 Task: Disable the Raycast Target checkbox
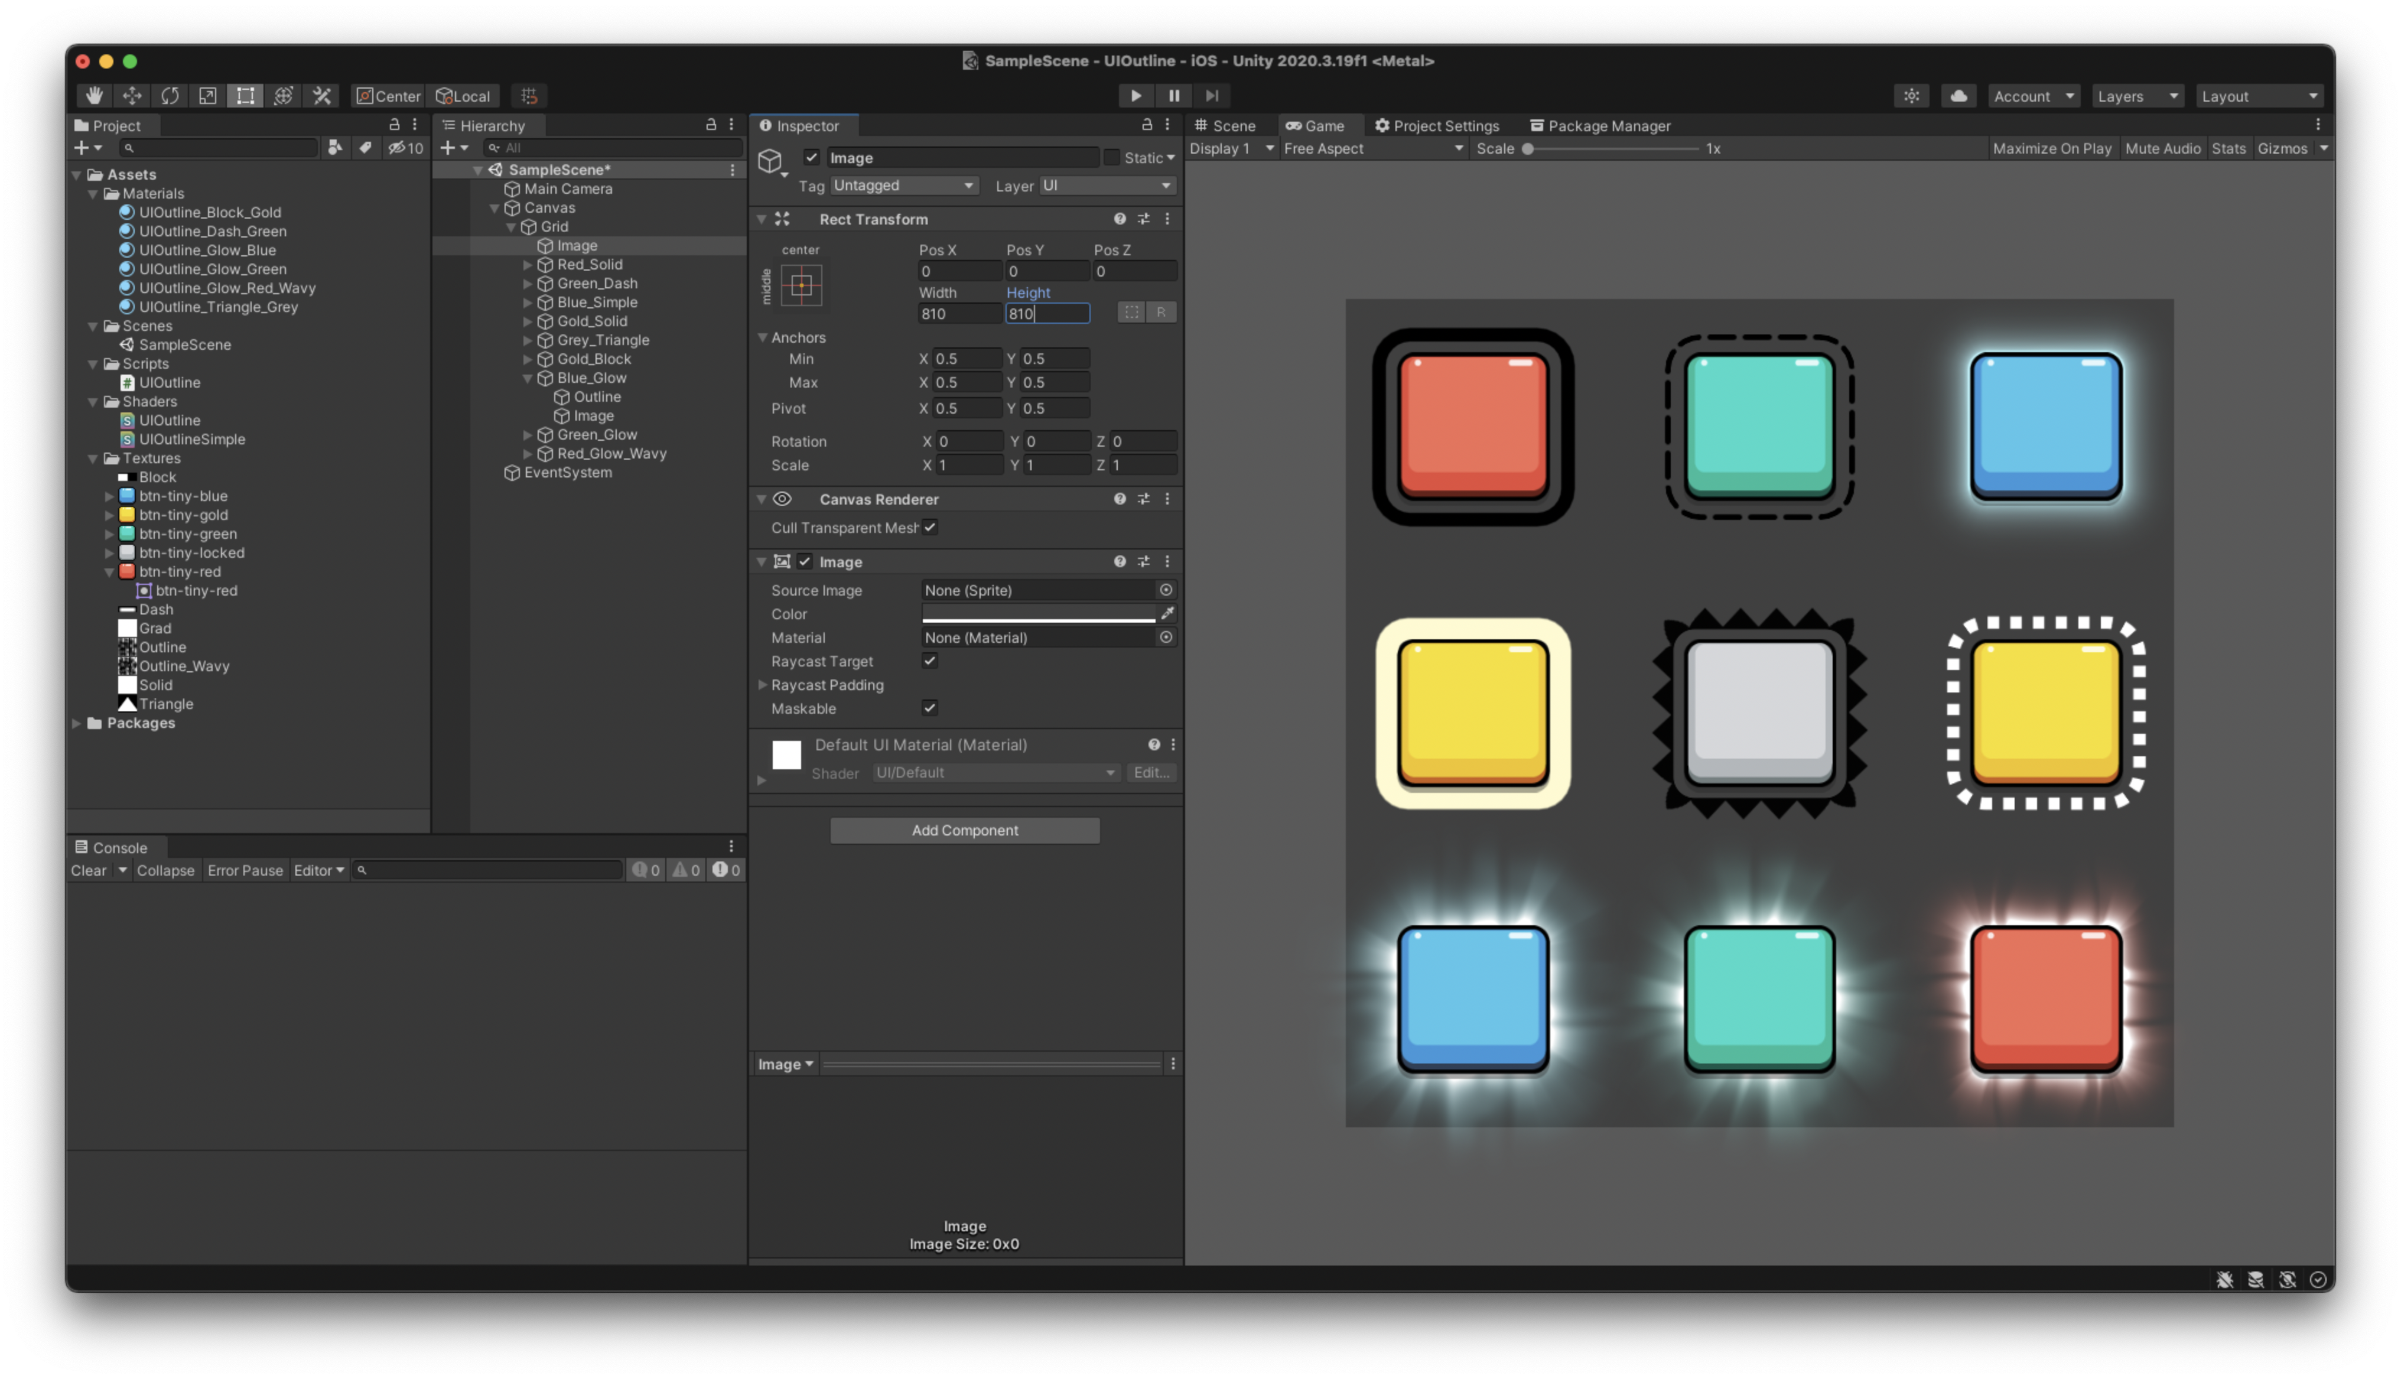pyautogui.click(x=929, y=661)
